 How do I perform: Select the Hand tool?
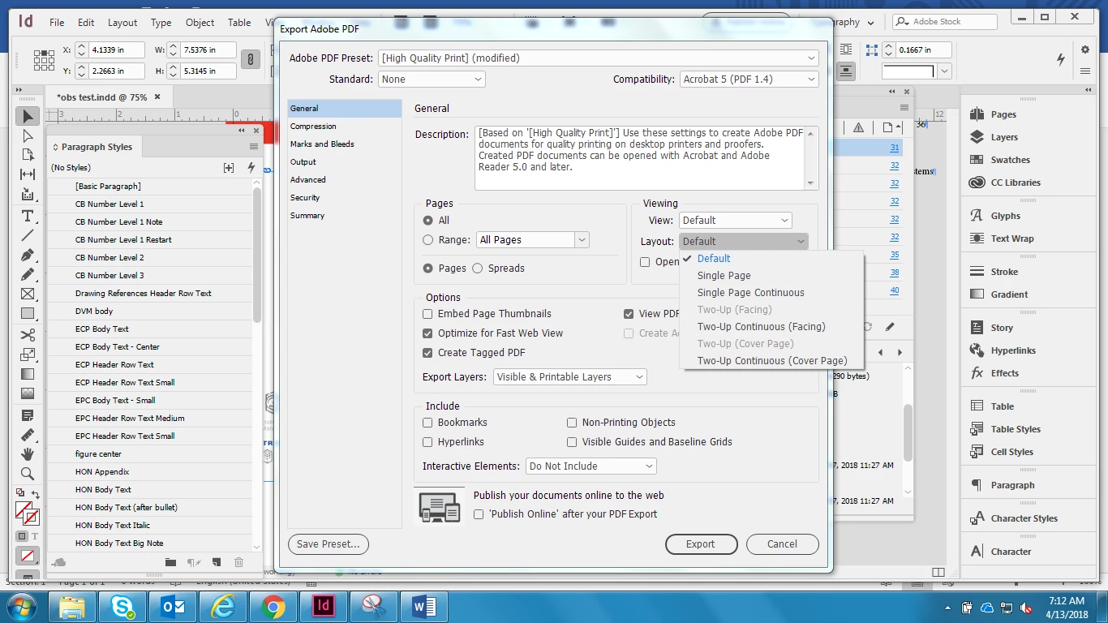point(28,454)
